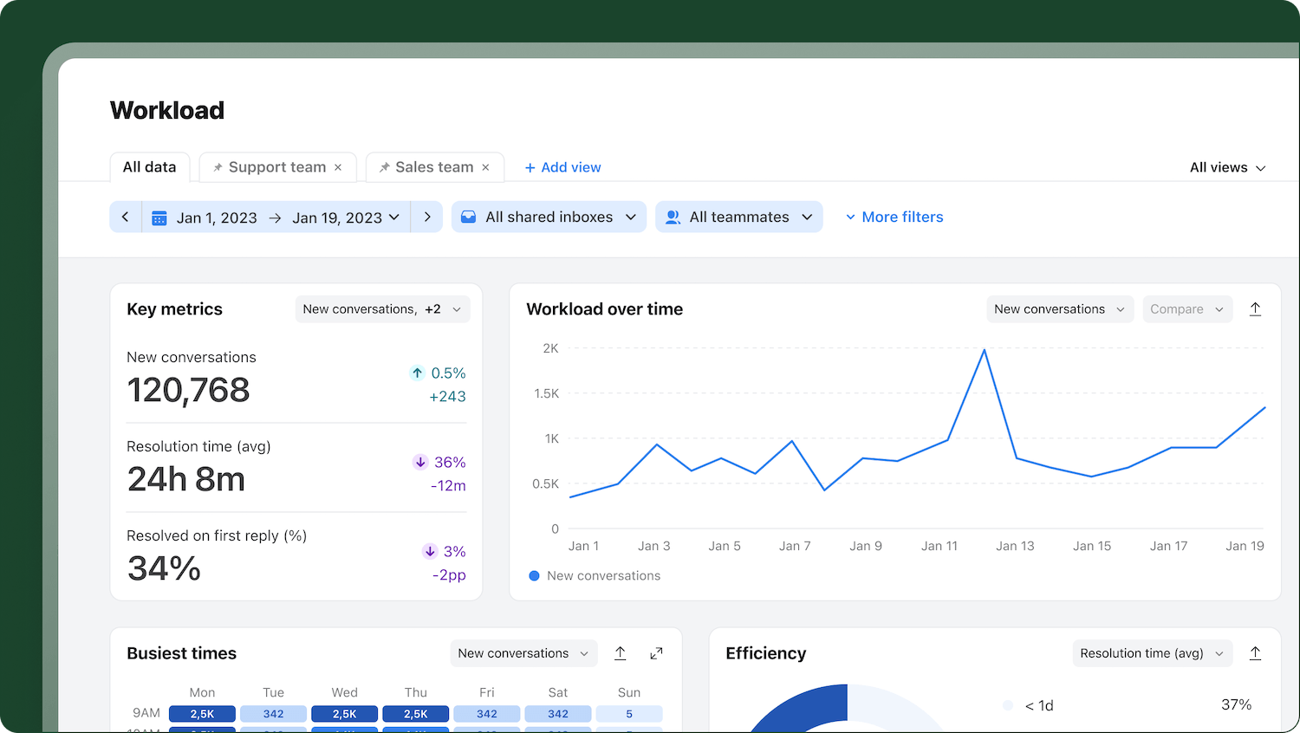Open the All views menu
This screenshot has width=1300, height=733.
pyautogui.click(x=1226, y=168)
